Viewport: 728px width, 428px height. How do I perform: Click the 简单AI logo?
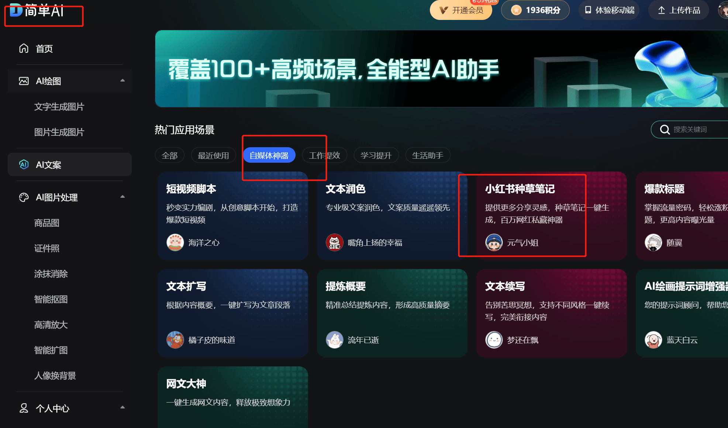pyautogui.click(x=37, y=10)
